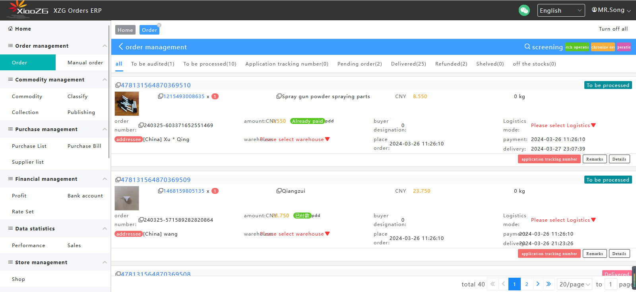The height and width of the screenshot is (292, 636).
Task: Click the spray gun parts product thumbnail
Action: tap(127, 104)
